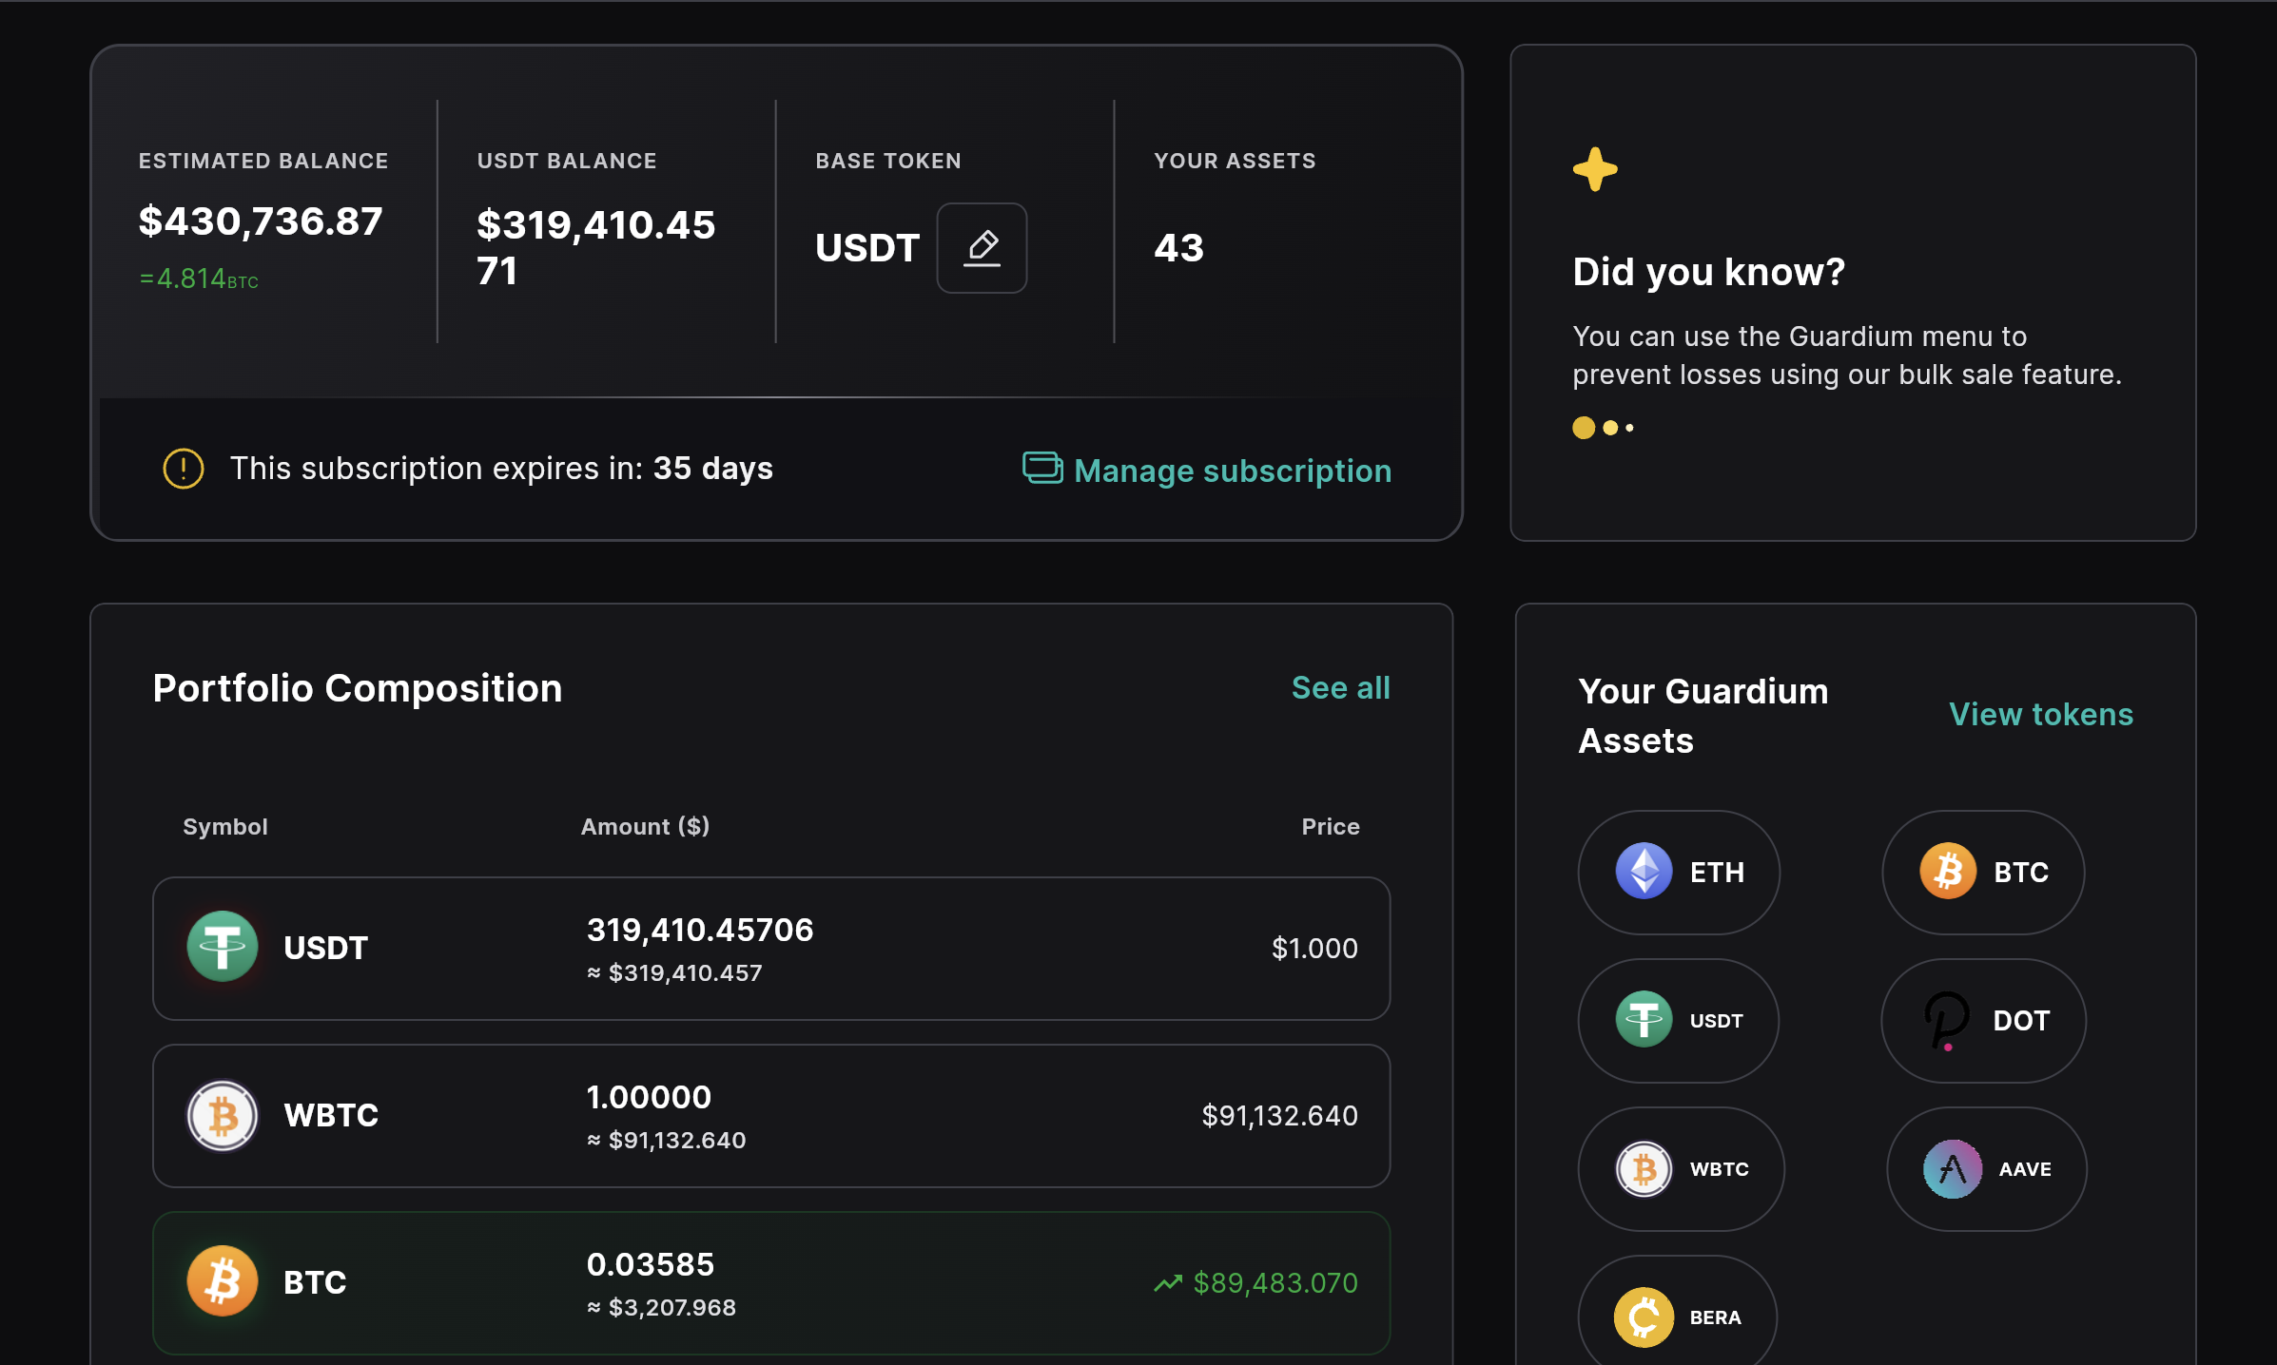The width and height of the screenshot is (2277, 1365).
Task: Select the ETH Guardium asset chip
Action: tap(1679, 872)
